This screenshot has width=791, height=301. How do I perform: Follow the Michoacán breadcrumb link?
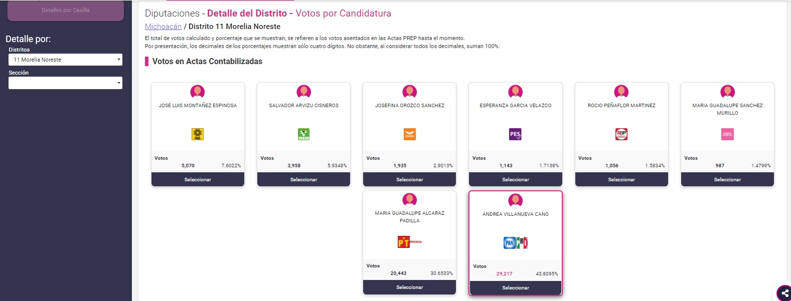163,27
